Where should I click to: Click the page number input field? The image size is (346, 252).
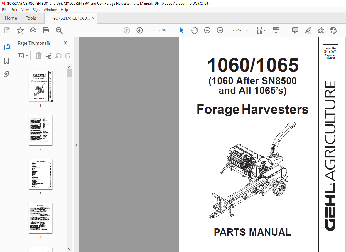[153, 30]
